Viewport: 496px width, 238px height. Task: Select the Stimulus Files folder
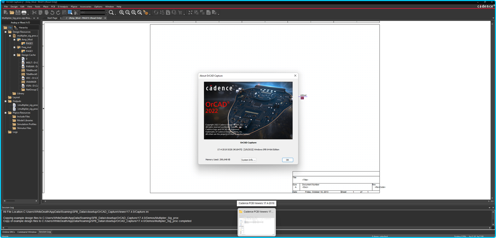point(24,128)
